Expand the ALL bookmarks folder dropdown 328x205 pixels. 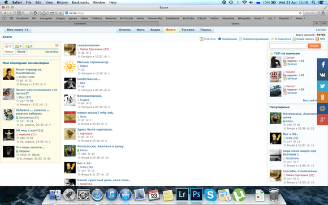(x=271, y=19)
